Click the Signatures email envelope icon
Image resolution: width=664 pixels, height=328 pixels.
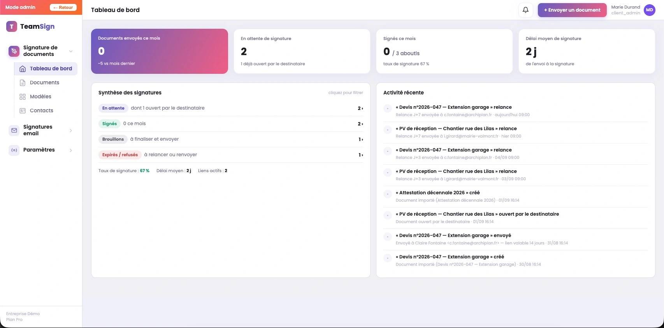pos(14,130)
